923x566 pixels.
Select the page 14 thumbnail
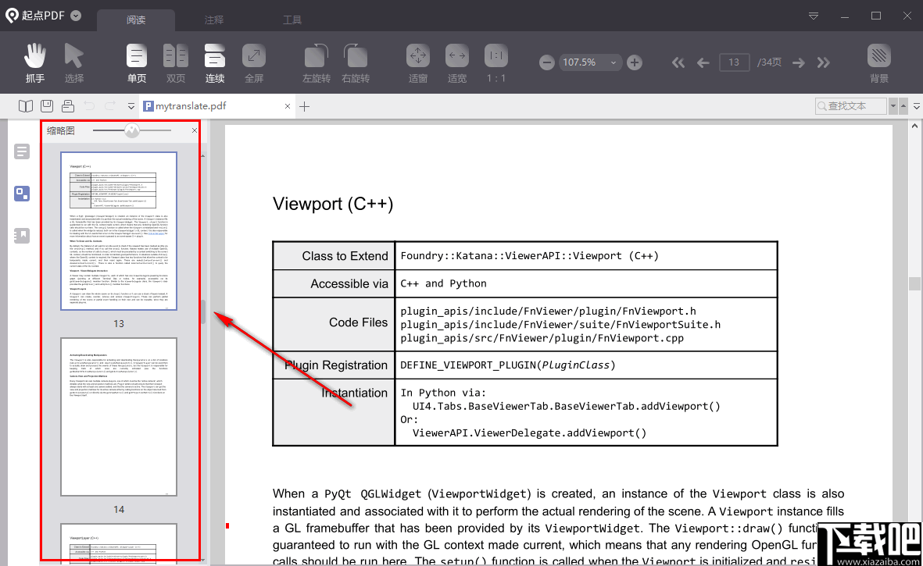tap(119, 417)
